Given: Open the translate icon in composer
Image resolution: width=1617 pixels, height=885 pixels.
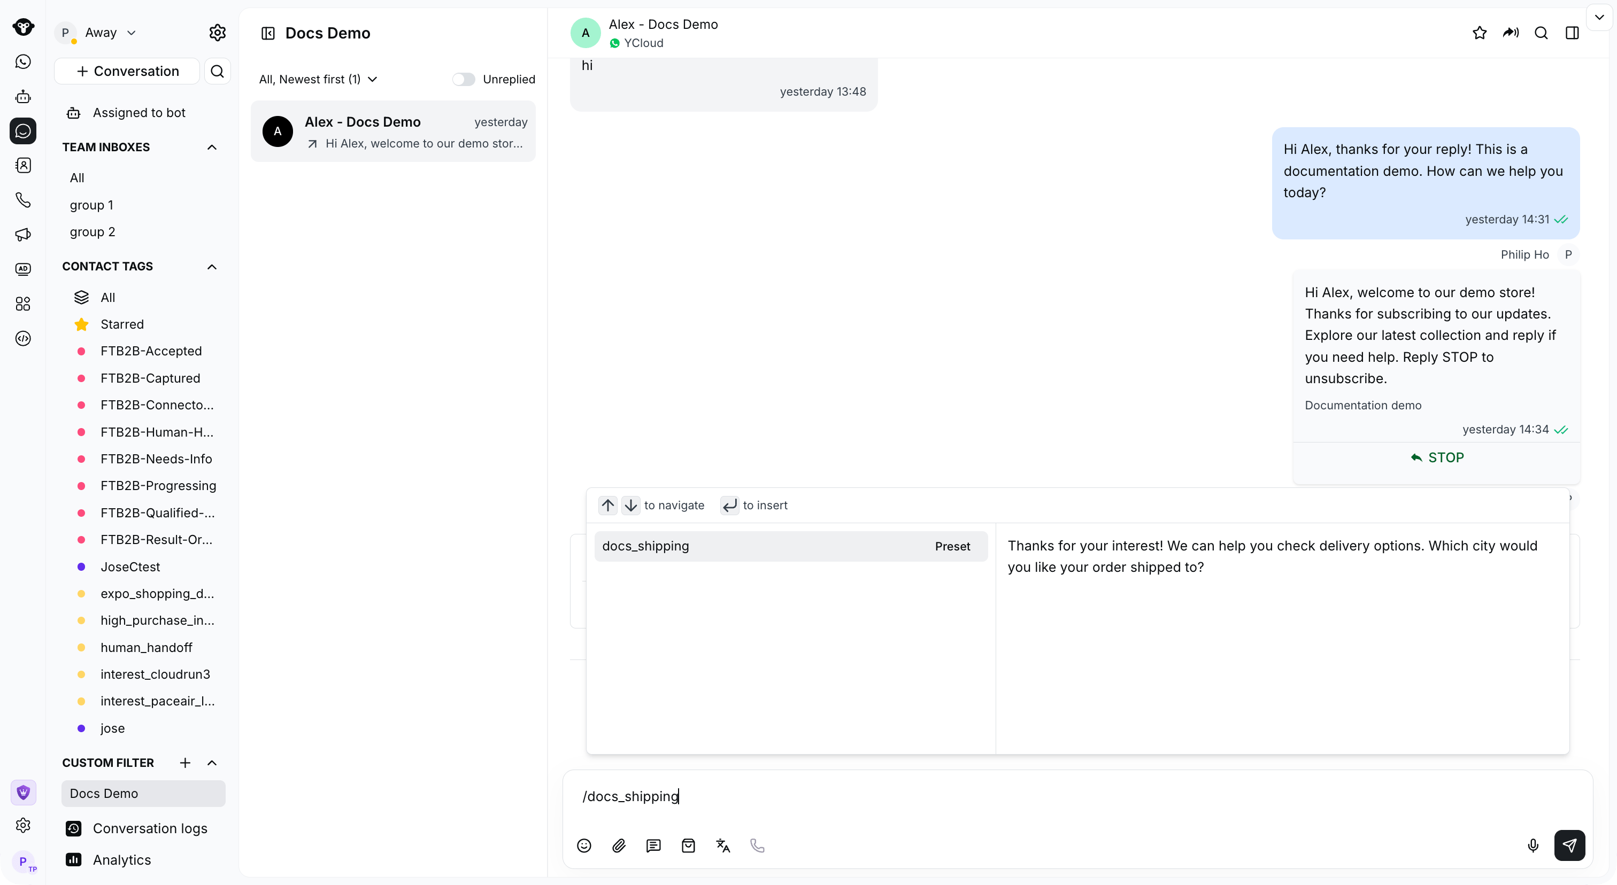Looking at the screenshot, I should pyautogui.click(x=723, y=845).
